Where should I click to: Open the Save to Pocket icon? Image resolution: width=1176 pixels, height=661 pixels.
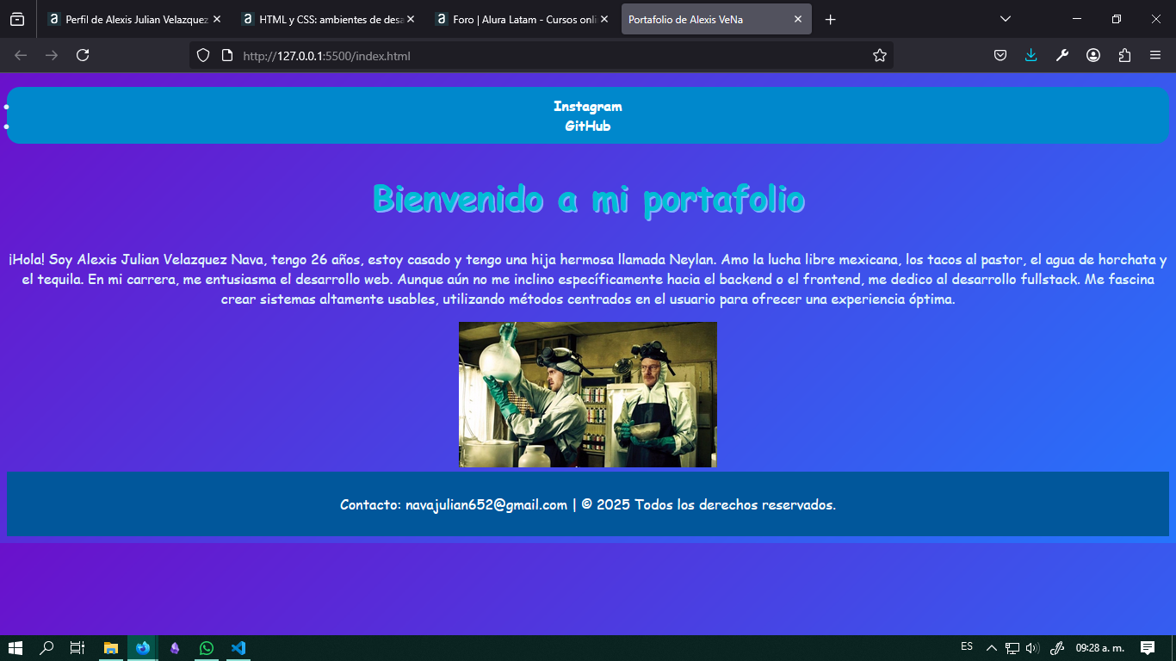pos(1000,55)
